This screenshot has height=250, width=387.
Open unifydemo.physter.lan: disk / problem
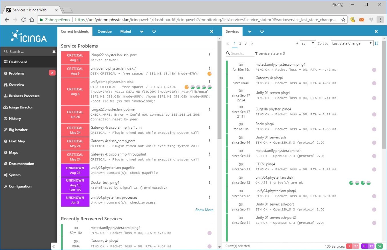click(x=113, y=68)
